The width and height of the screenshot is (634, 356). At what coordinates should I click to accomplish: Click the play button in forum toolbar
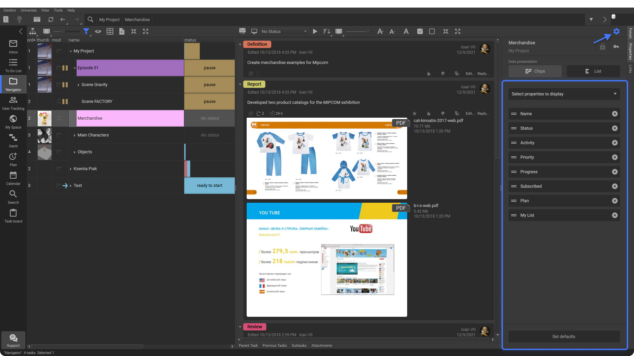(x=315, y=31)
